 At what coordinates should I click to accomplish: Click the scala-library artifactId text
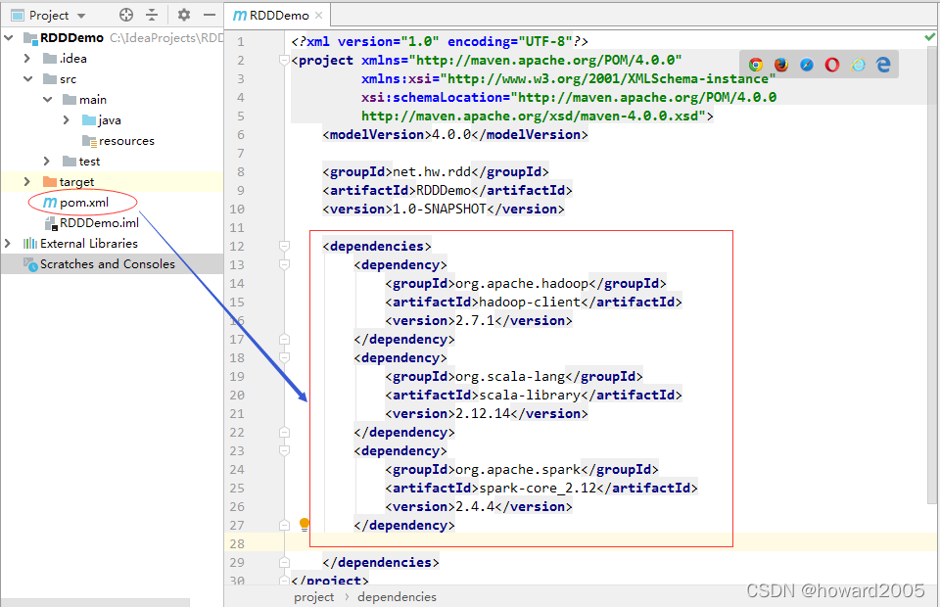tap(530, 395)
